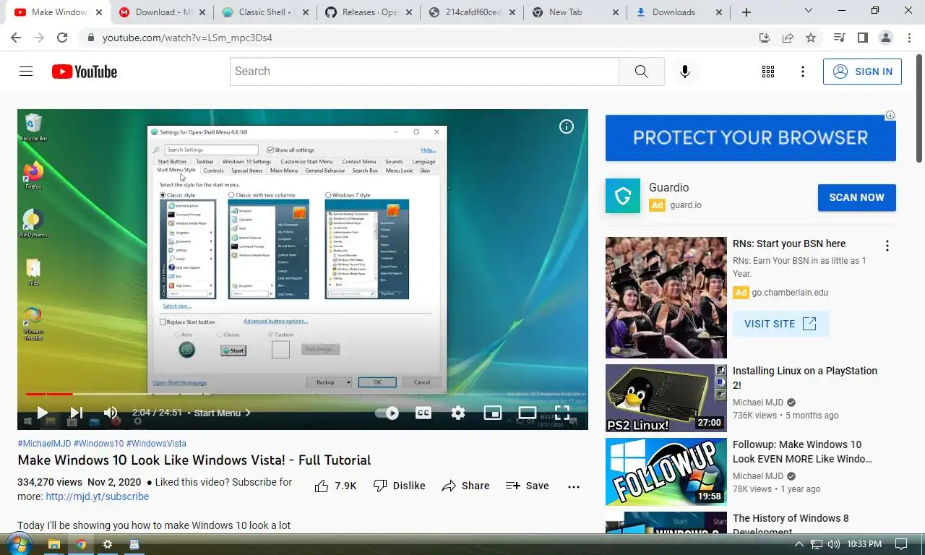This screenshot has width=925, height=555.
Task: Reload the current page
Action: (x=62, y=38)
